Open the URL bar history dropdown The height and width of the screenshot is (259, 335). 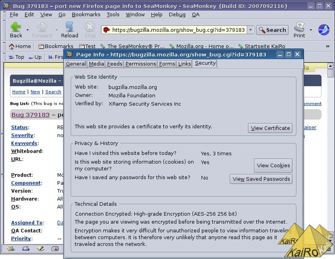250,30
